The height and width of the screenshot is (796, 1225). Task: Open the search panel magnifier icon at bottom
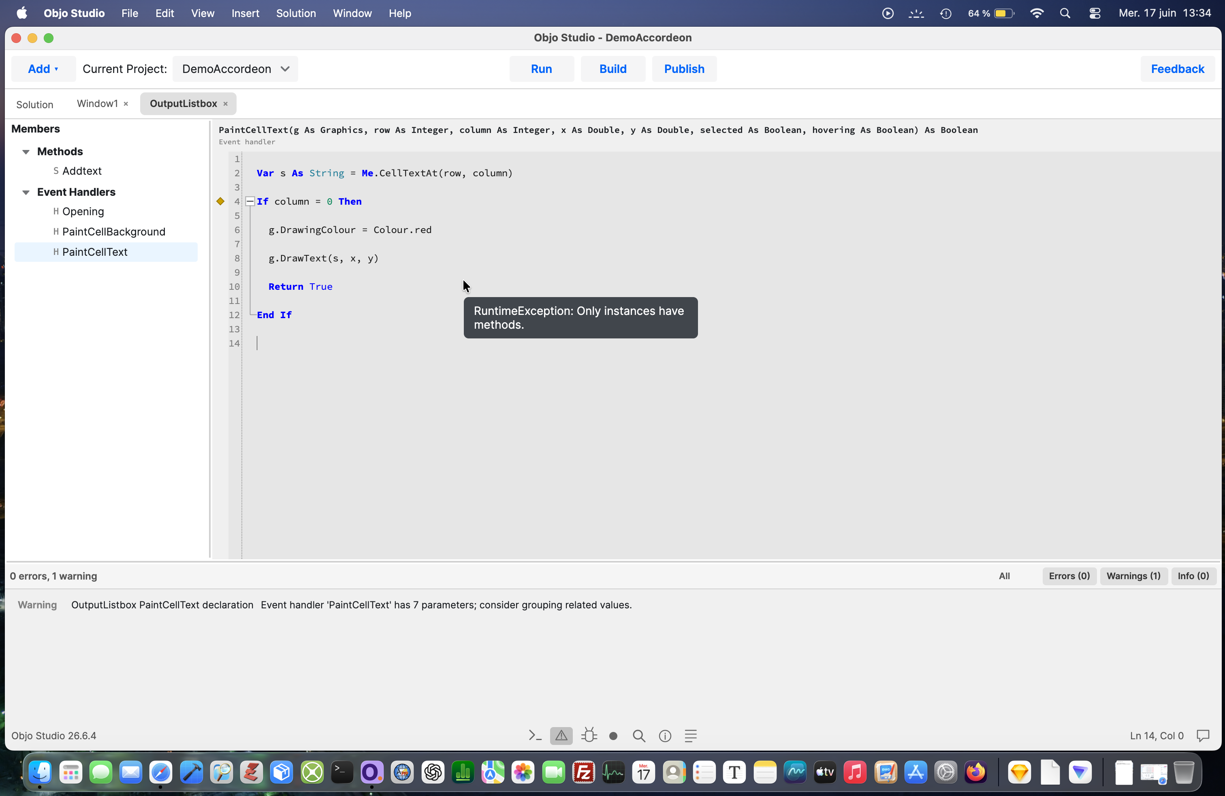click(x=639, y=736)
